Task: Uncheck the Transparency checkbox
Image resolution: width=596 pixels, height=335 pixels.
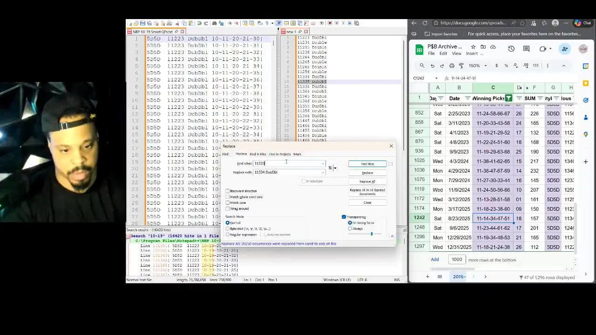Action: click(344, 217)
